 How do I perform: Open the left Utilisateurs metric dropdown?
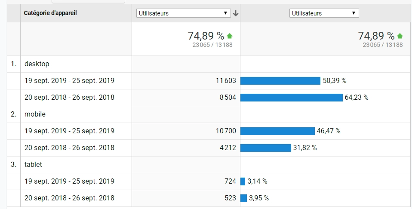(x=184, y=13)
